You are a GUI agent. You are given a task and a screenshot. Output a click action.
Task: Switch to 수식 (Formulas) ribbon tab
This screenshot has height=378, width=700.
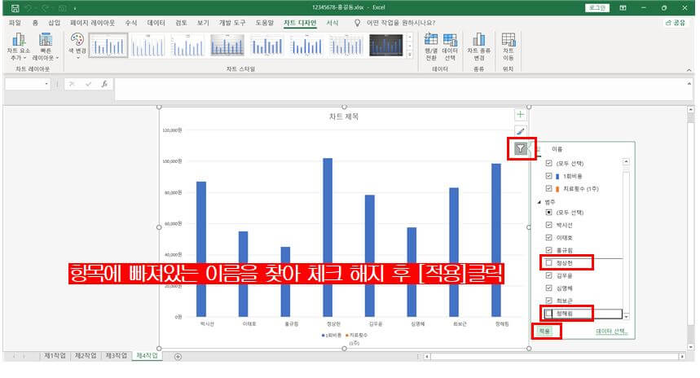pos(131,23)
